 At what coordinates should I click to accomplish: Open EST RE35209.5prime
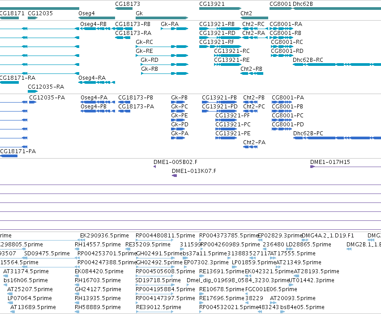148,245
